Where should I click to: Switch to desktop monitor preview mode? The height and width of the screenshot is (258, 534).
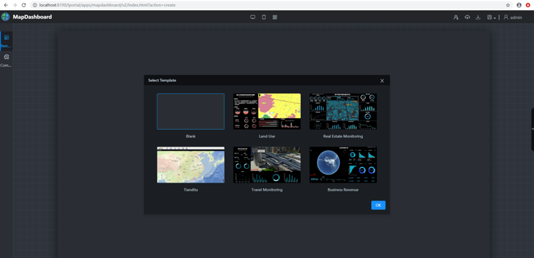pos(253,17)
